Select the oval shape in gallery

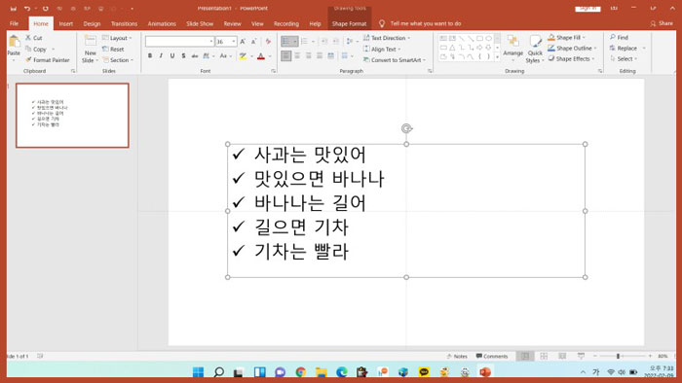tap(488, 38)
